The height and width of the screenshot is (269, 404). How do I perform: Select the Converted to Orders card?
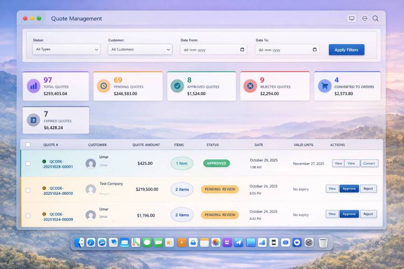coord(347,86)
